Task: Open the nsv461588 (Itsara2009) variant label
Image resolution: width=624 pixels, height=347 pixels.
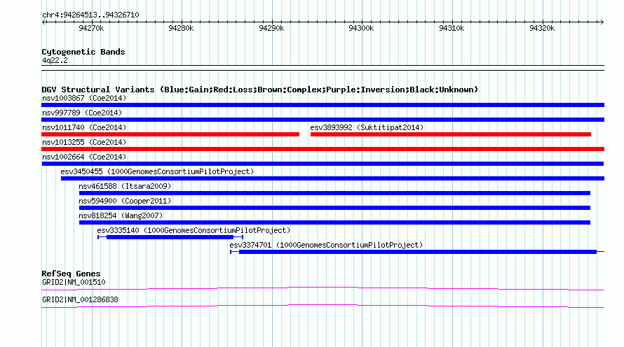Action: click(125, 186)
